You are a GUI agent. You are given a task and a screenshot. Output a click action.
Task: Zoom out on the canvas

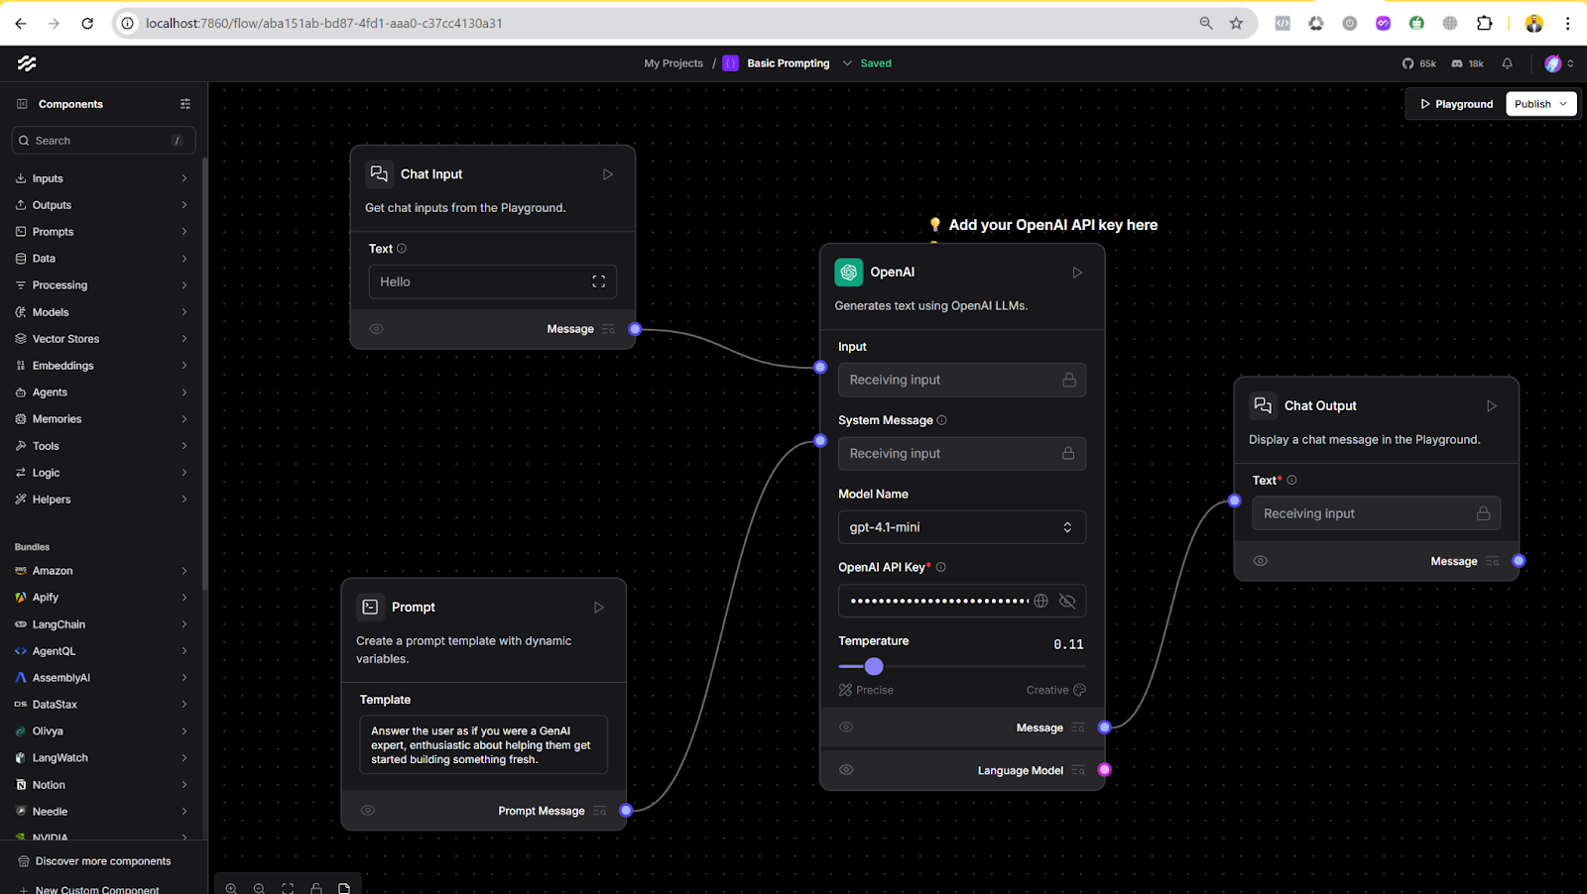coord(259,889)
